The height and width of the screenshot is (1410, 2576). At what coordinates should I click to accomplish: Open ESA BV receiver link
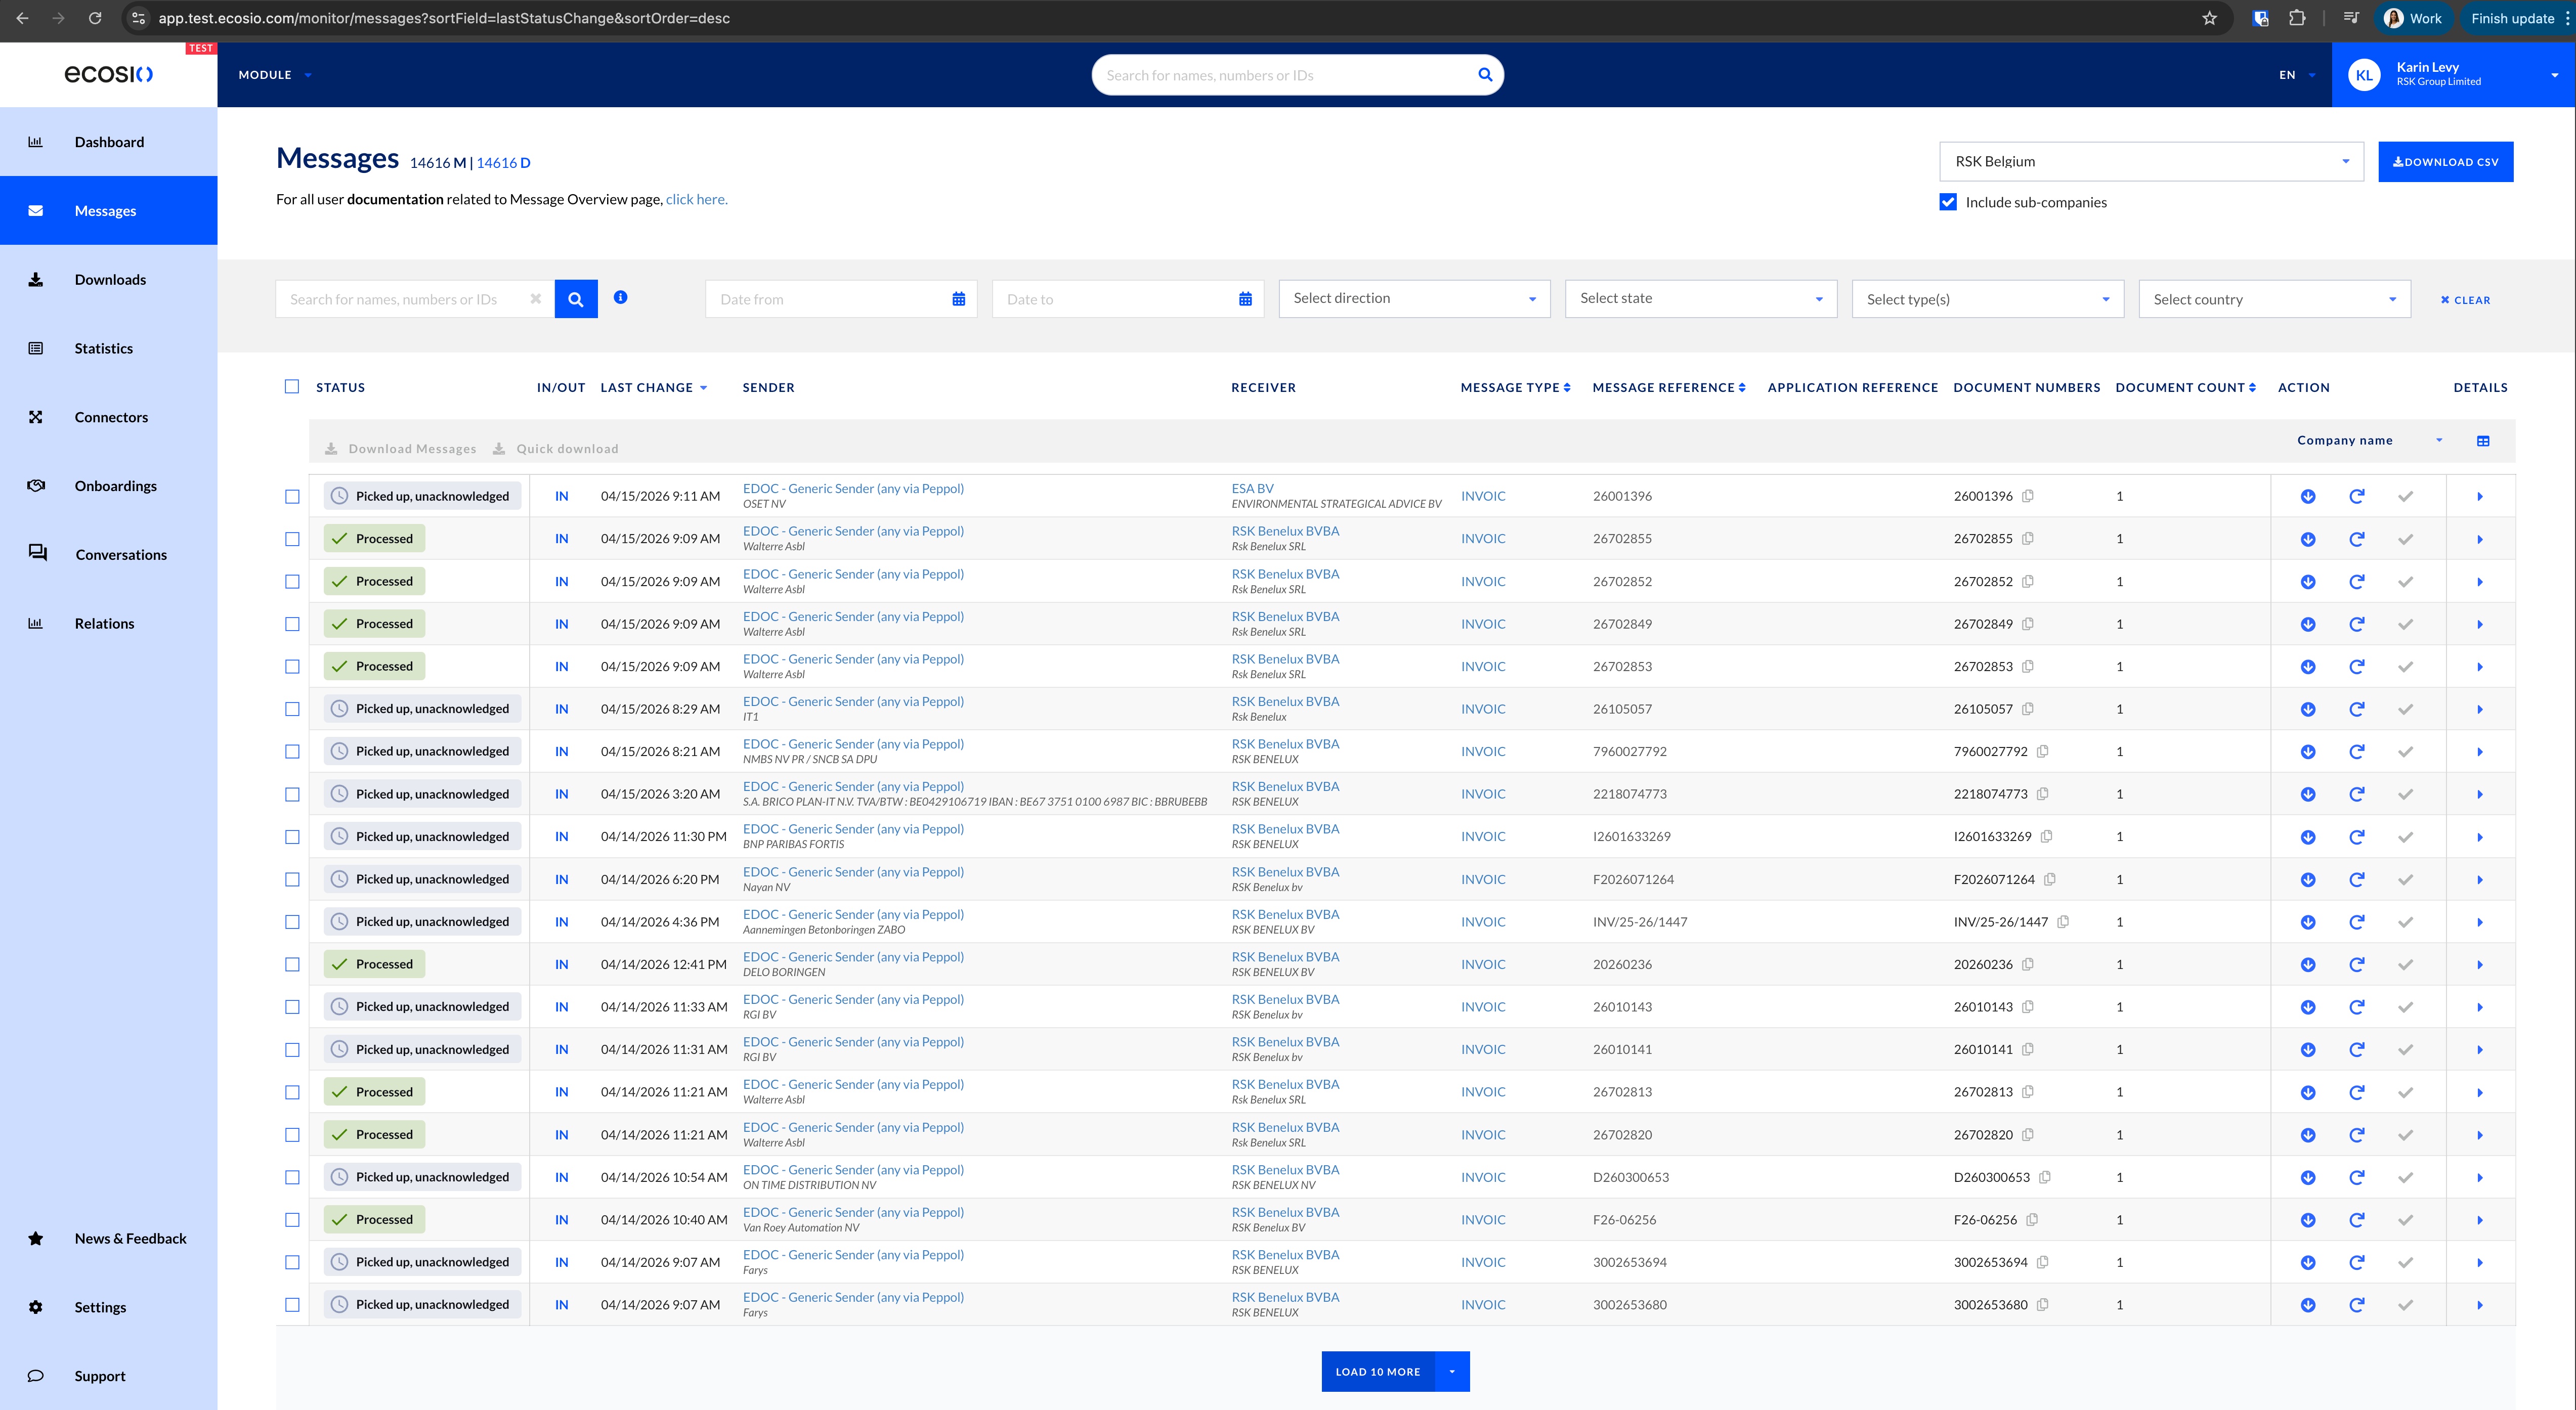1253,489
